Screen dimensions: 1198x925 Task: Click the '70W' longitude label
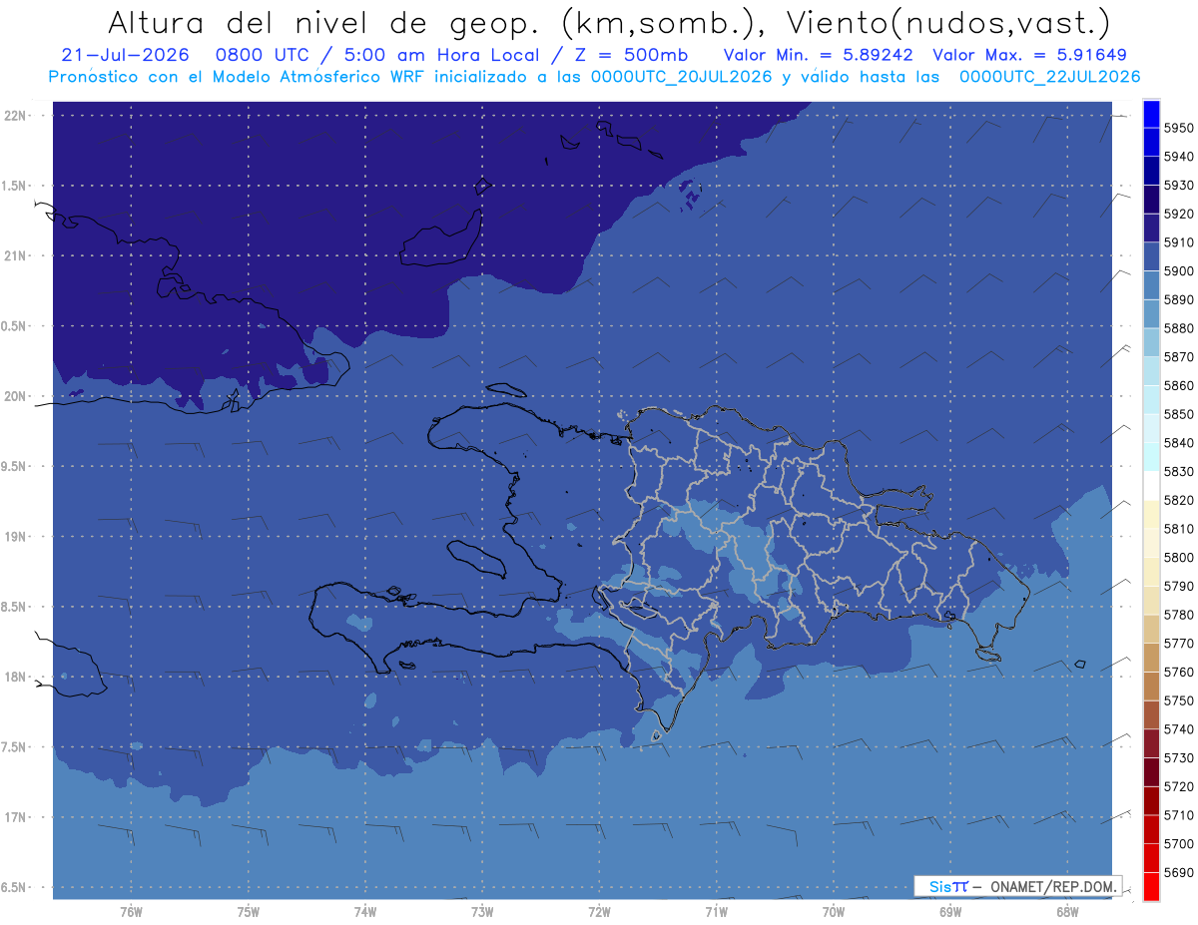coord(834,911)
